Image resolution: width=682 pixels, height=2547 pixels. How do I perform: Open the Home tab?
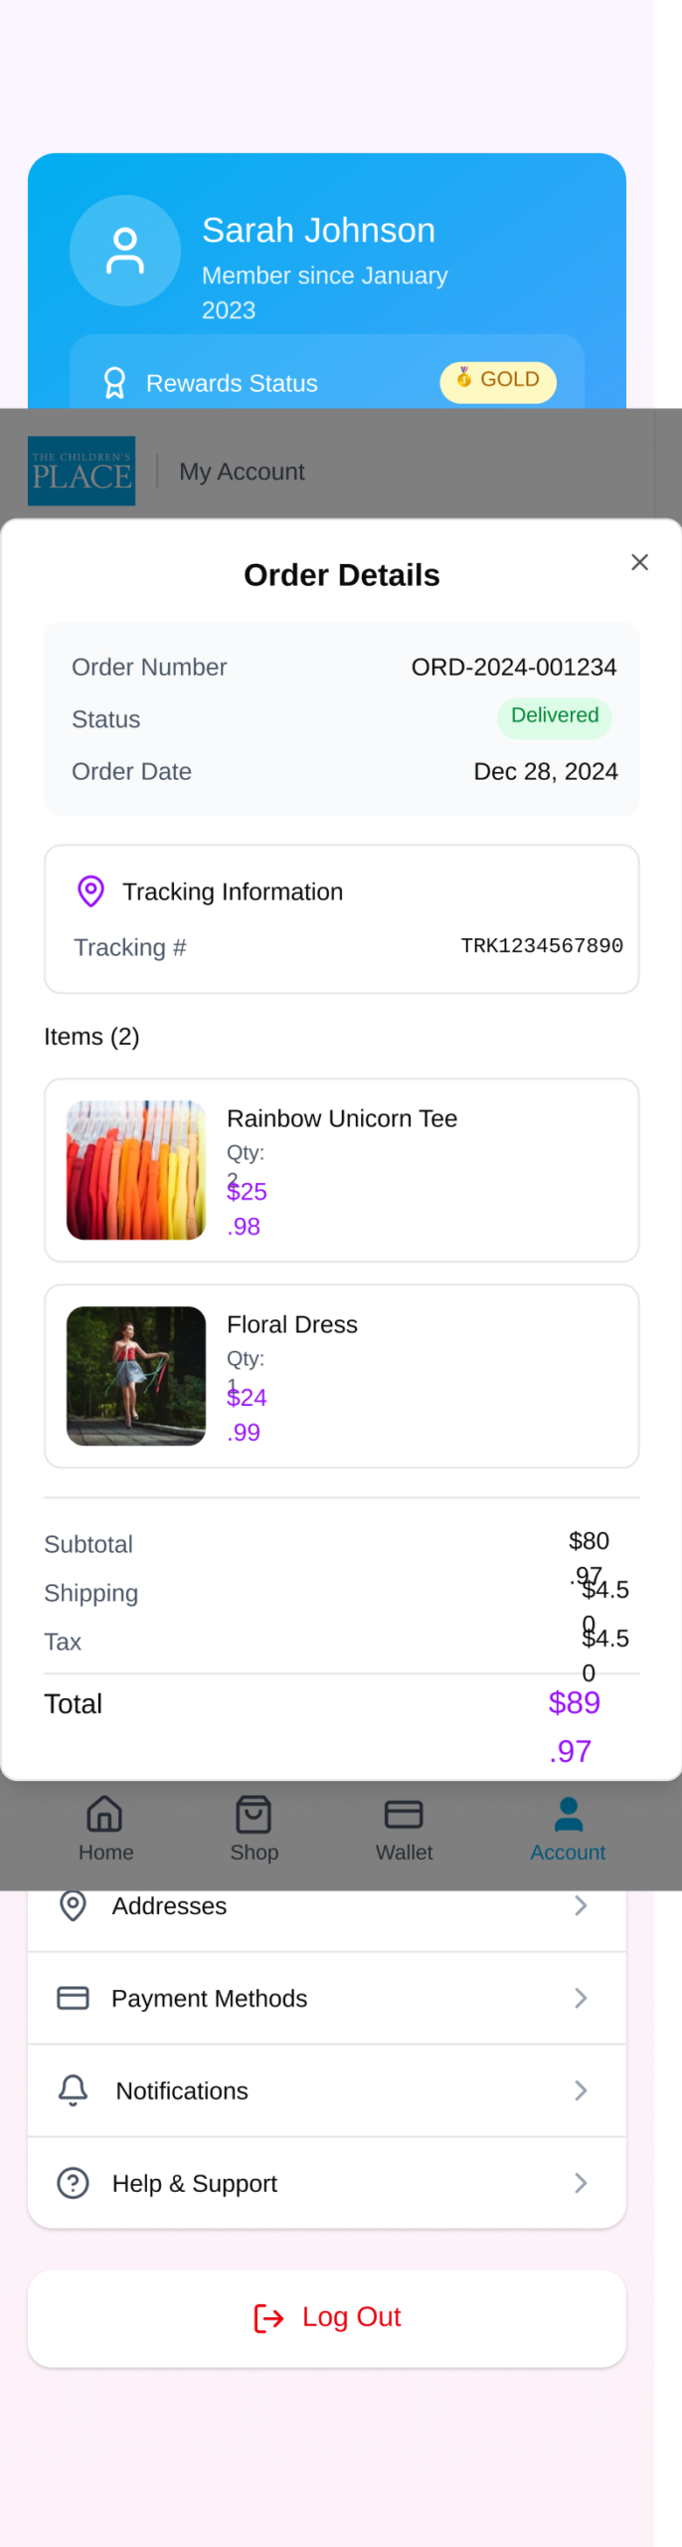click(105, 1828)
